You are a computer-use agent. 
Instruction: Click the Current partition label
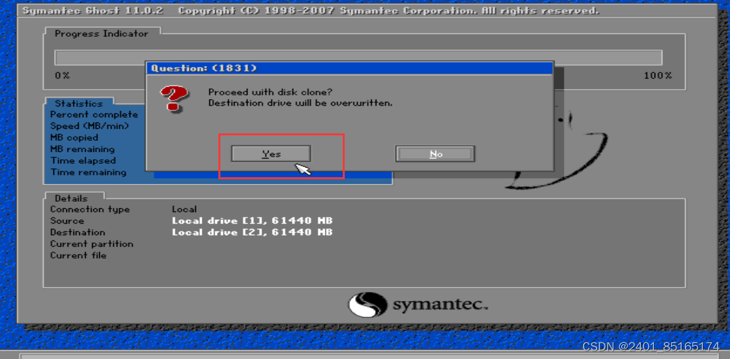tap(91, 244)
